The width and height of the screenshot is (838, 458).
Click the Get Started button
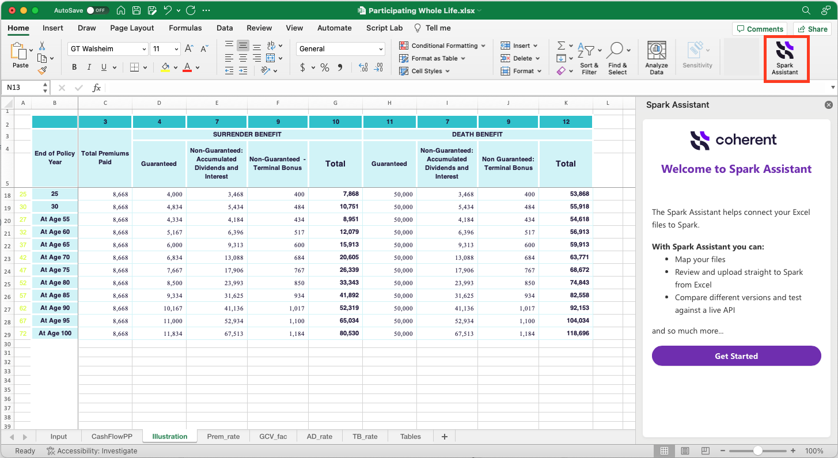pyautogui.click(x=736, y=356)
